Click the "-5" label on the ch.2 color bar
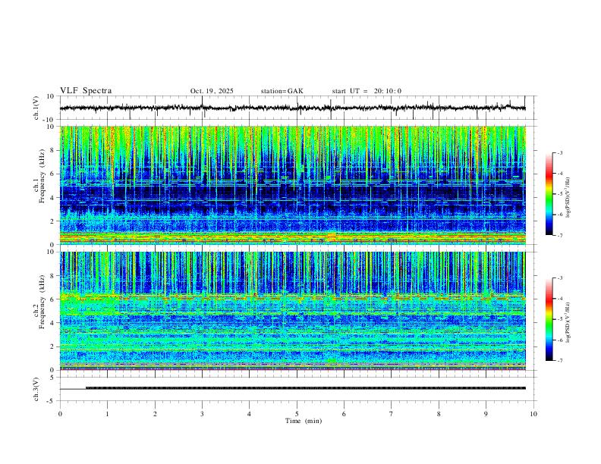601x464 pixels. [559, 319]
